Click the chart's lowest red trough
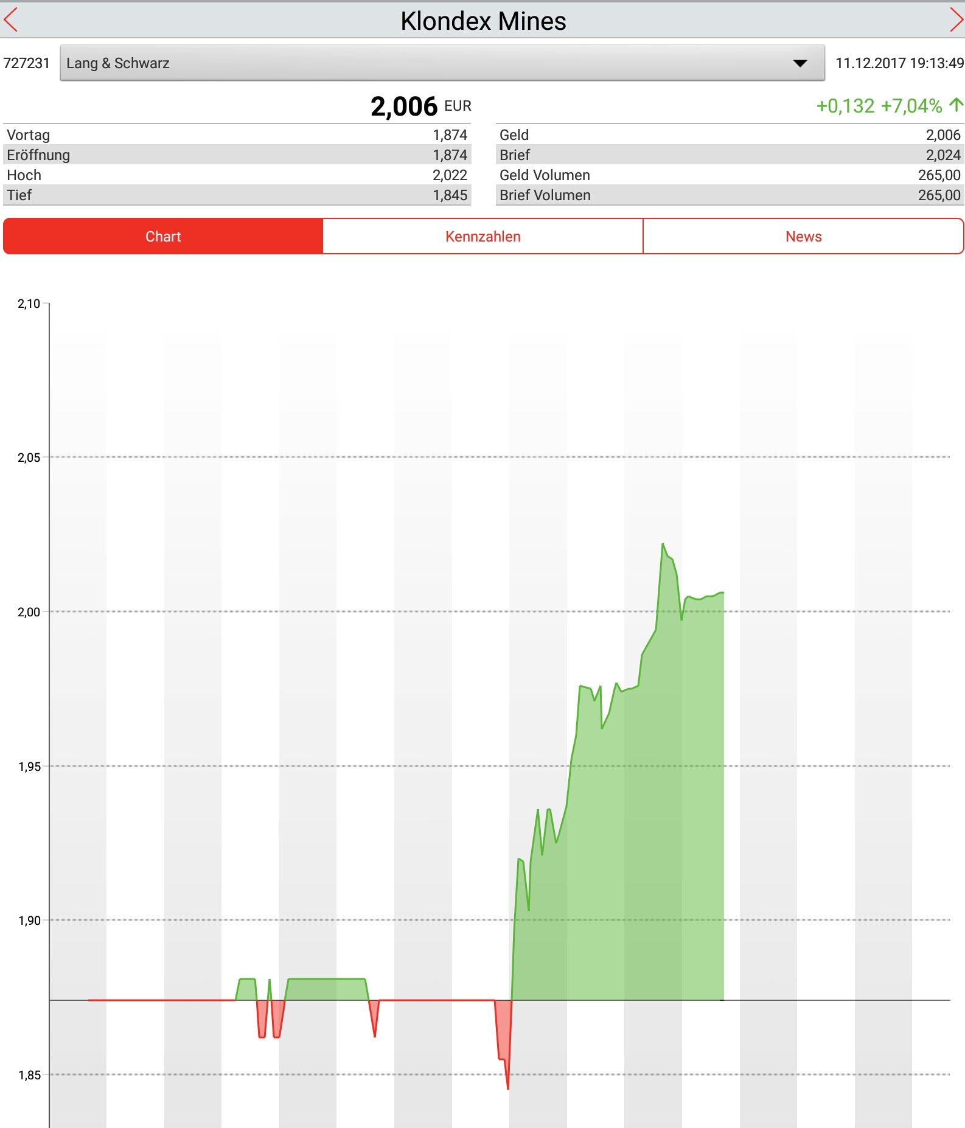Image resolution: width=965 pixels, height=1128 pixels. [x=508, y=1088]
